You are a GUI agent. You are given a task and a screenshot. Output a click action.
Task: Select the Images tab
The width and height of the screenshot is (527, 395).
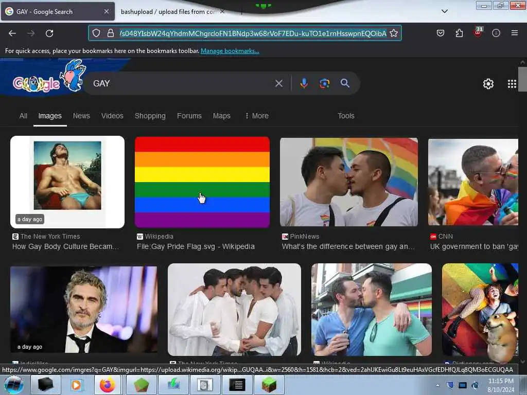pyautogui.click(x=50, y=116)
